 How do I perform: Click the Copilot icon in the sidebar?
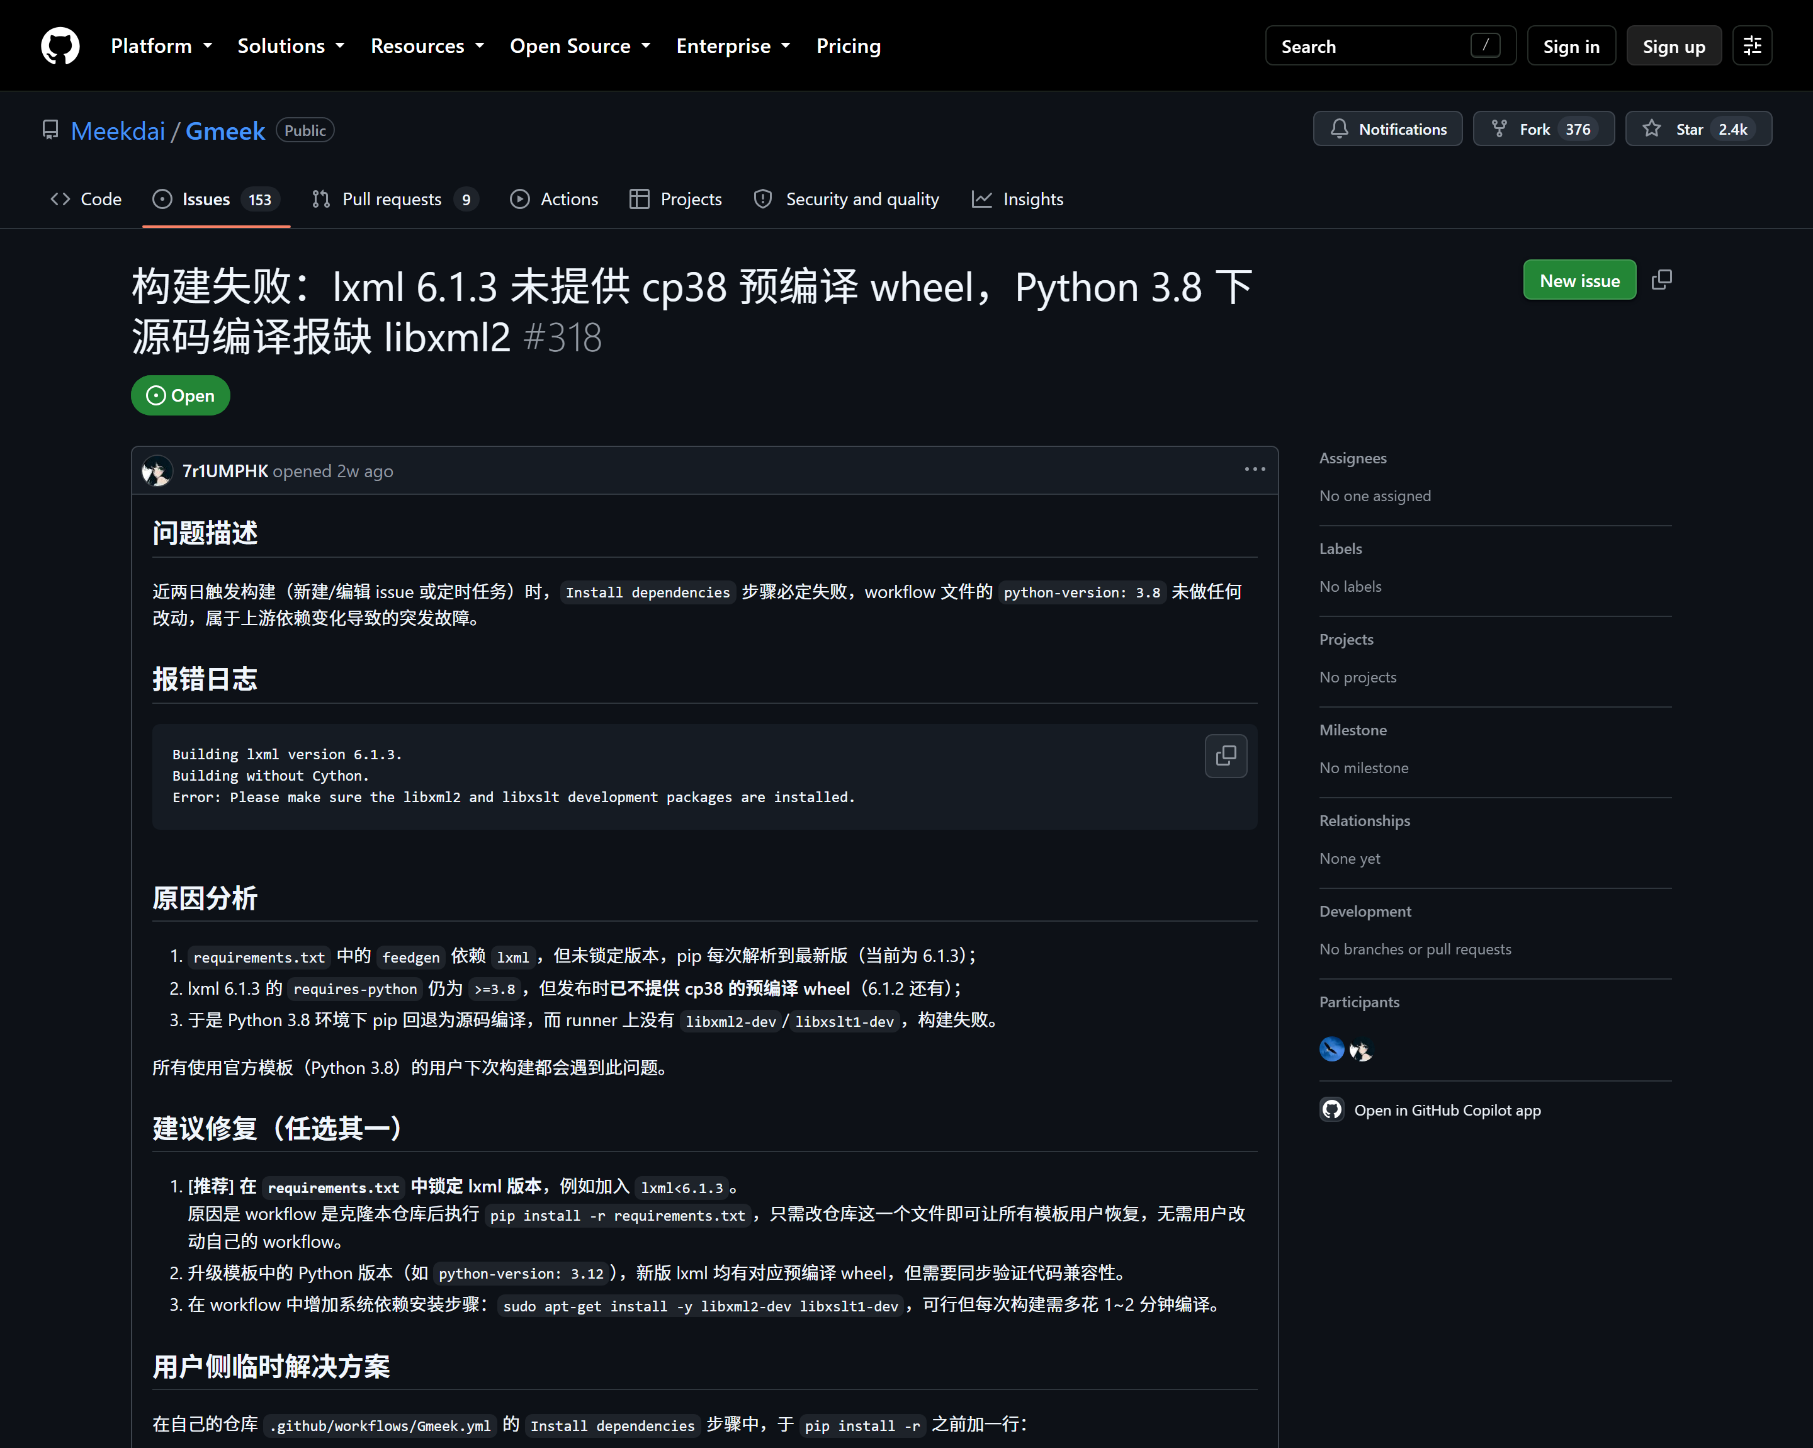pos(1332,1110)
